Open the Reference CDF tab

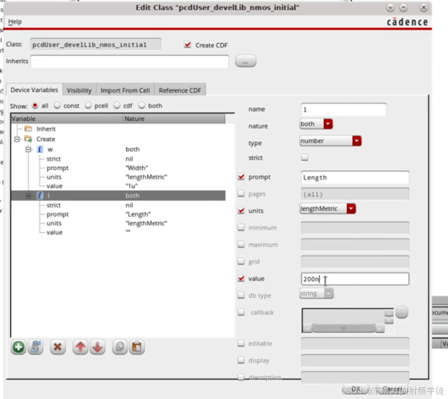pyautogui.click(x=180, y=90)
